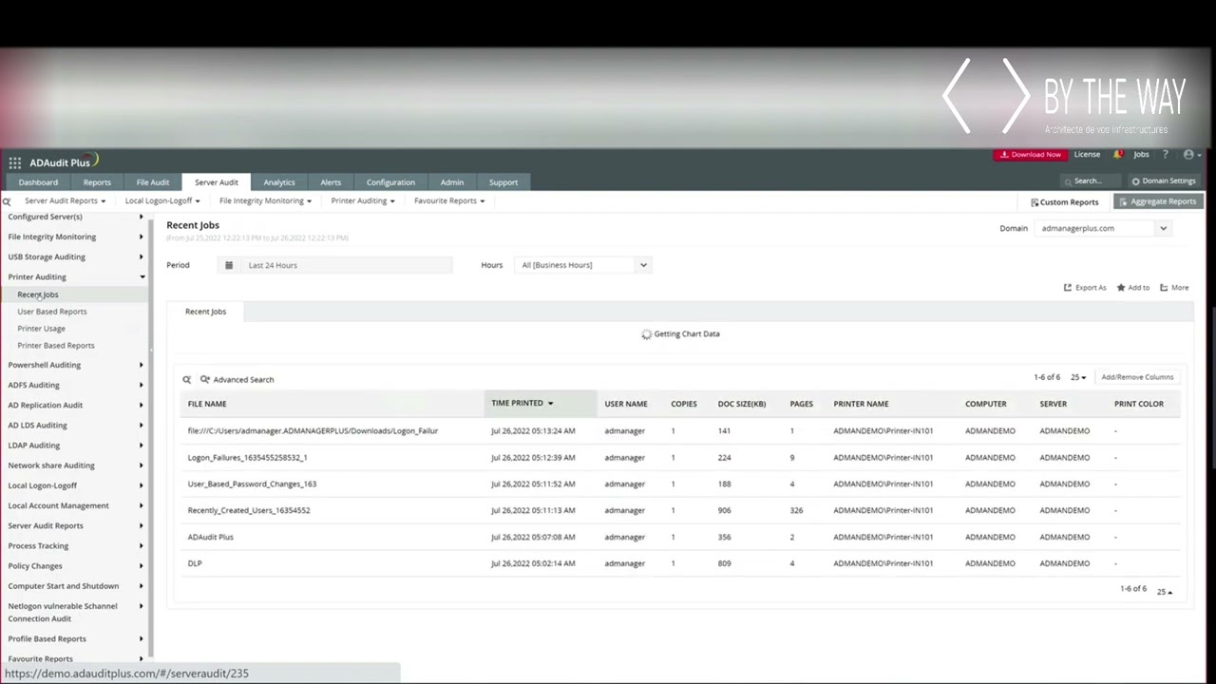Image resolution: width=1216 pixels, height=684 pixels.
Task: Open the Analytics tab
Action: coord(279,182)
